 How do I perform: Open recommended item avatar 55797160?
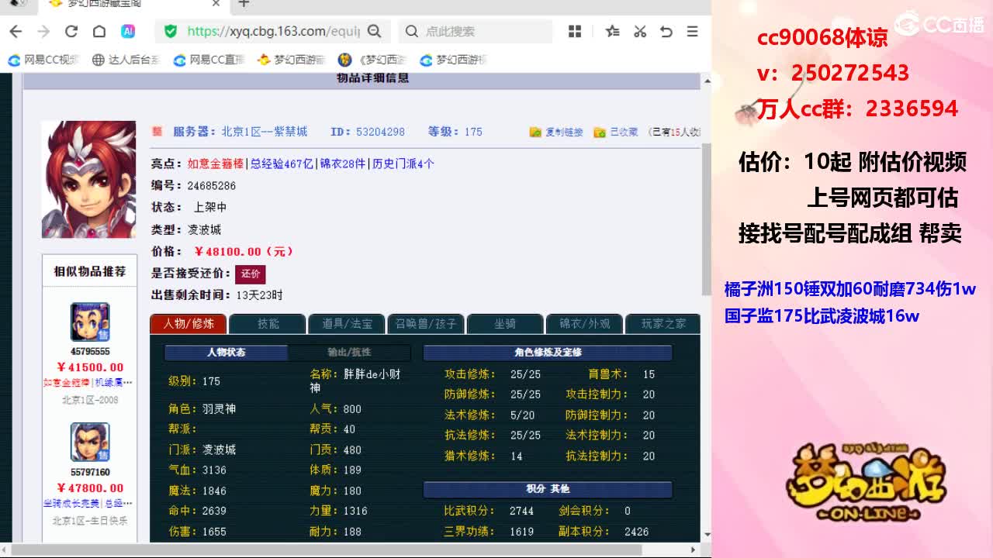[x=90, y=443]
